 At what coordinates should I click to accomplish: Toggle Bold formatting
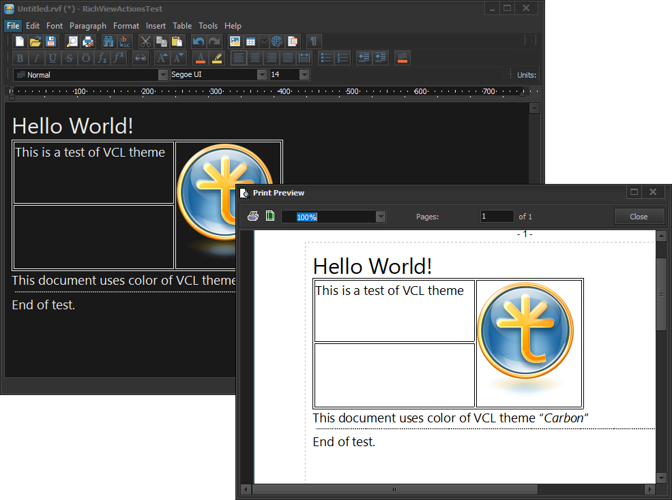(20, 58)
